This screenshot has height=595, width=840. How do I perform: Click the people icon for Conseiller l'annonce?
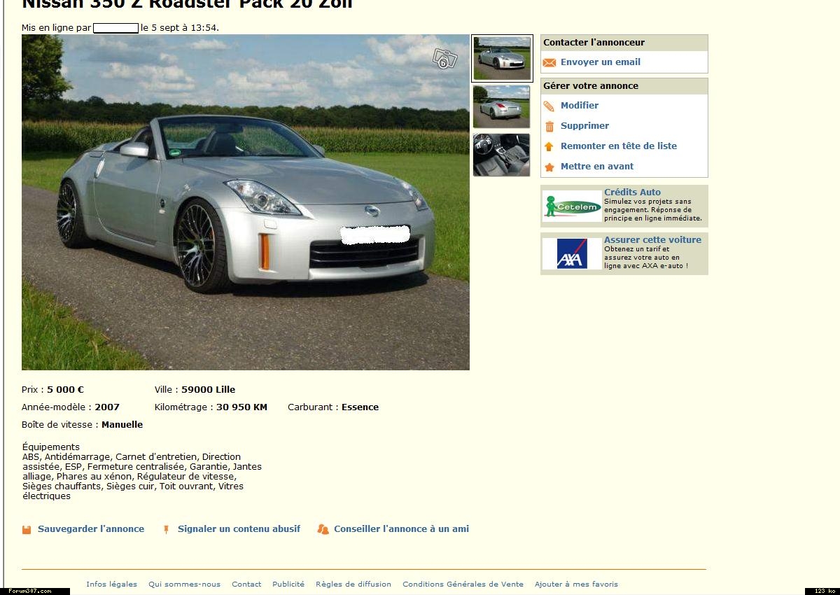point(323,529)
